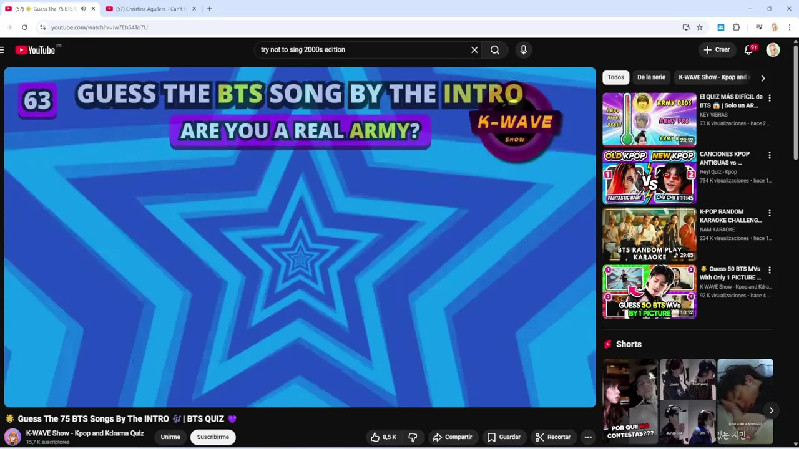The width and height of the screenshot is (799, 449).
Task: Click the address bar URL
Action: coord(99,27)
